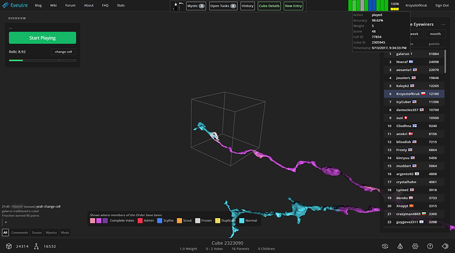
Task: Click the orange Scout color swatch
Action: [179, 221]
